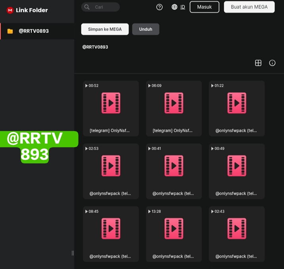The height and width of the screenshot is (269, 284).
Task: Open the 00:52 video file icon
Action: 111,103
